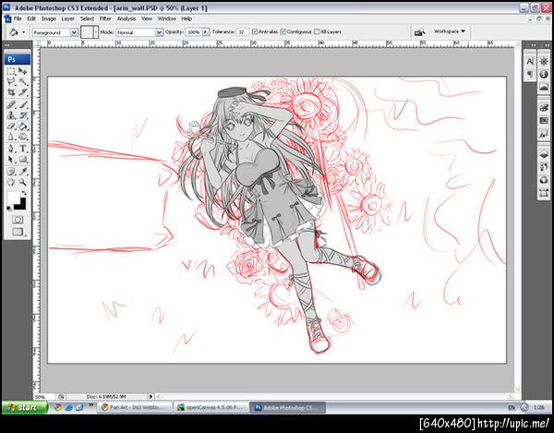Open the Histogram panel icon
The image size is (554, 433).
coord(544,87)
